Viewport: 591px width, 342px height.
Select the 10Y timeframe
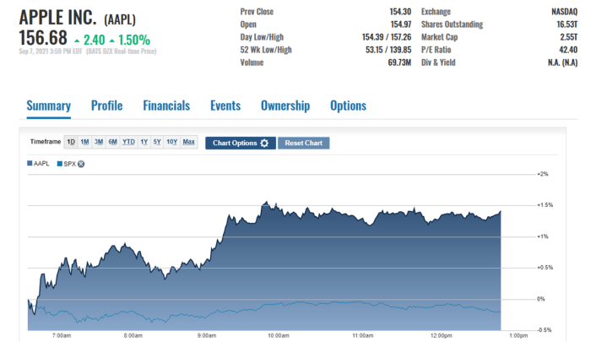pos(172,142)
